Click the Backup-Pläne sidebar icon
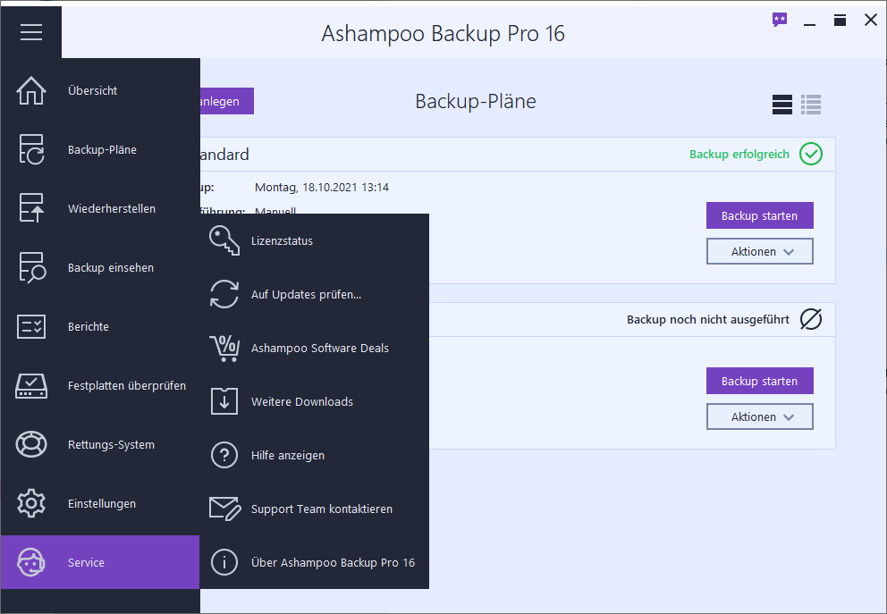Image resolution: width=887 pixels, height=614 pixels. click(31, 149)
